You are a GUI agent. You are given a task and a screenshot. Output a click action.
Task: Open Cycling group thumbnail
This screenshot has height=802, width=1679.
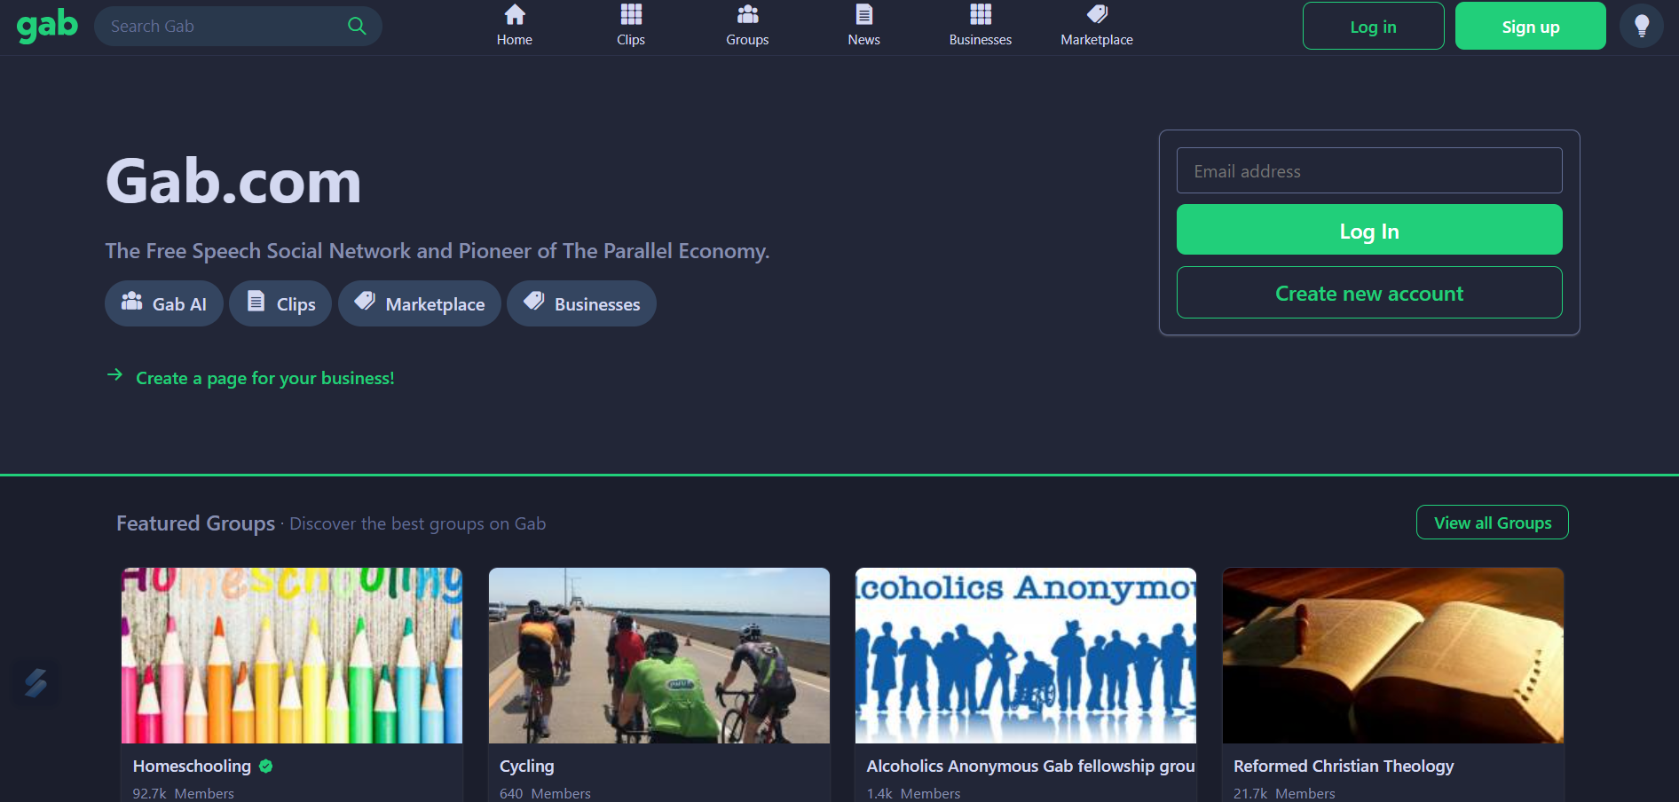pyautogui.click(x=659, y=656)
